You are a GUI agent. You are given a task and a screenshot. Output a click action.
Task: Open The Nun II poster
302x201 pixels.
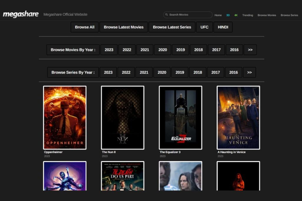click(x=122, y=118)
